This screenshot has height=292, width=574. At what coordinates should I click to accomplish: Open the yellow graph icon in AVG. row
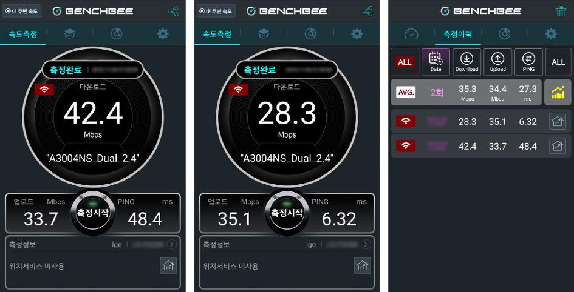pos(558,92)
